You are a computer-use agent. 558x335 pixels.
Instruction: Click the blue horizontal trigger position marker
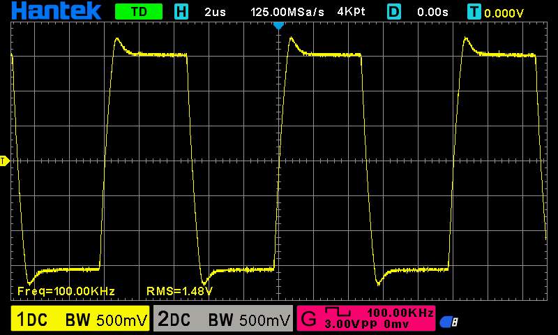[278, 26]
